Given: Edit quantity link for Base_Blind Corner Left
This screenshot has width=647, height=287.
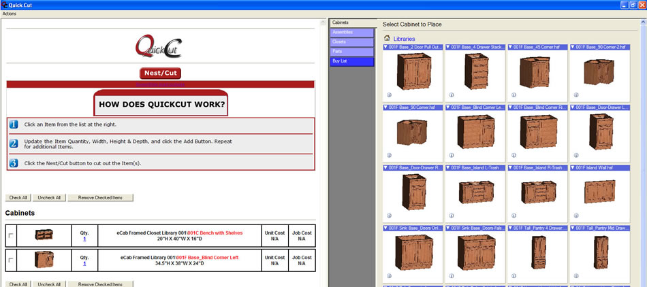Looking at the screenshot, I should [x=84, y=263].
